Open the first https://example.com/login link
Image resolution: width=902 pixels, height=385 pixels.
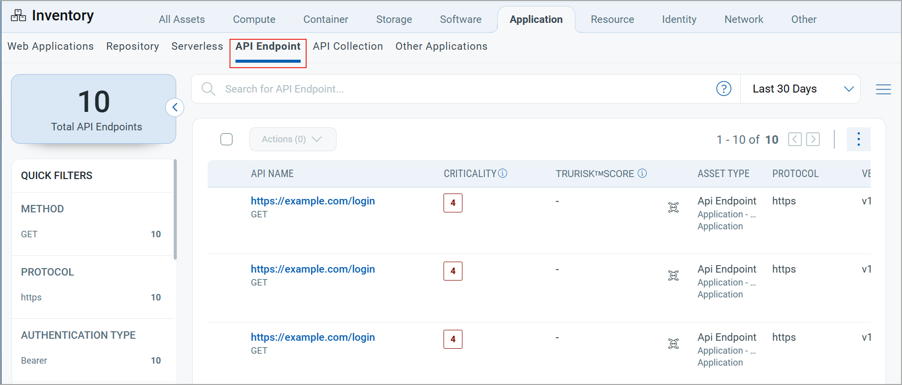[313, 201]
